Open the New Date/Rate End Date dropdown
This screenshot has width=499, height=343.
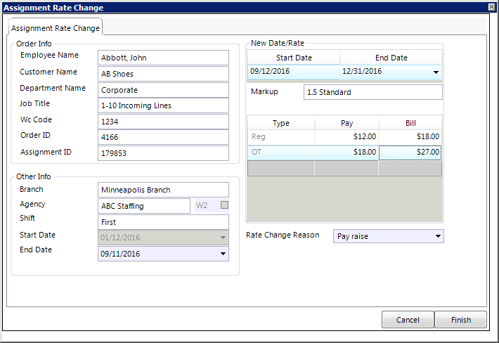pyautogui.click(x=435, y=72)
